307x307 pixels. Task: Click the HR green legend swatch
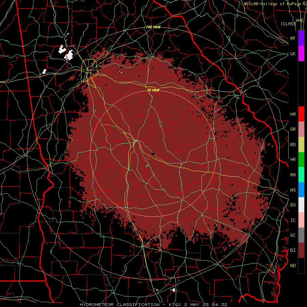[x=301, y=160]
